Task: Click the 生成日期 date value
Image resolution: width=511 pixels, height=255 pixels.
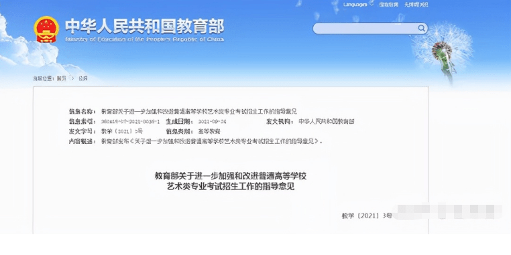Action: click(212, 122)
